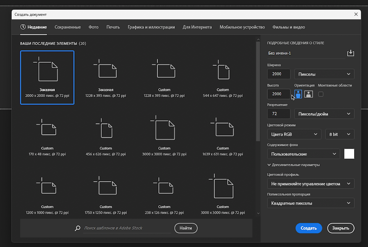Open the Мобильное устройство tab
Viewport: 368px width, 247px height.
click(242, 27)
